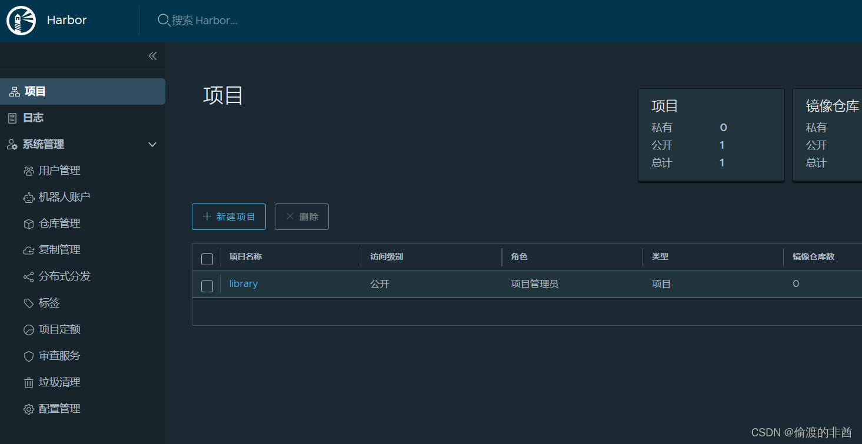Click the 镜像仓库 statistics card title

(x=833, y=106)
